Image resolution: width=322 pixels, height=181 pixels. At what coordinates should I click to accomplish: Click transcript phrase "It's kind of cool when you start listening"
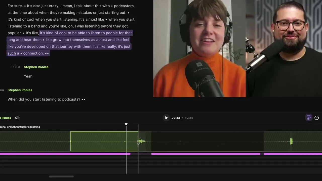click(43, 19)
